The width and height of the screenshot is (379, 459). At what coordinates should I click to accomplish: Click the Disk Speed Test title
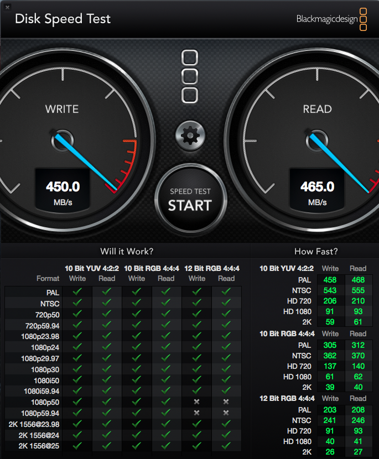click(63, 19)
